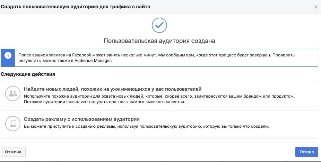Viewport: 321px width, 162px height.
Task: Click the create ad stacked squares icon
Action: (13, 123)
